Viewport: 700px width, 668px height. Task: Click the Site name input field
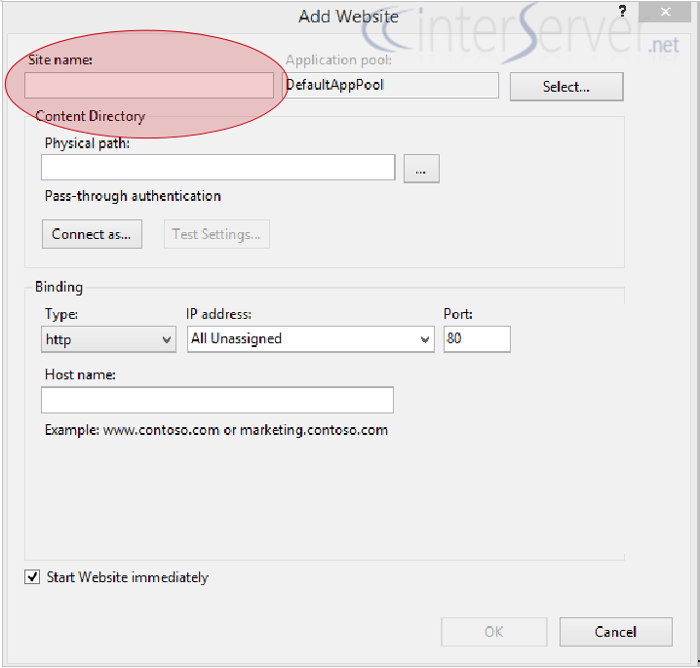tap(148, 85)
